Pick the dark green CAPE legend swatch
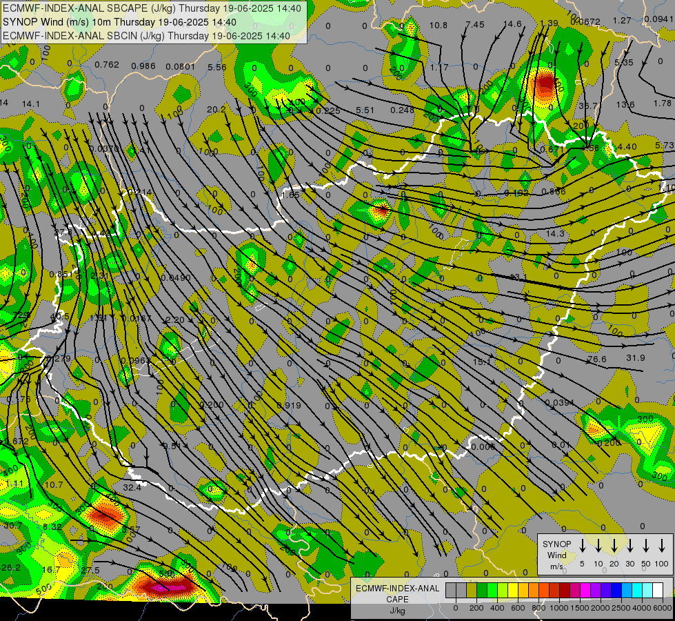 482,591
